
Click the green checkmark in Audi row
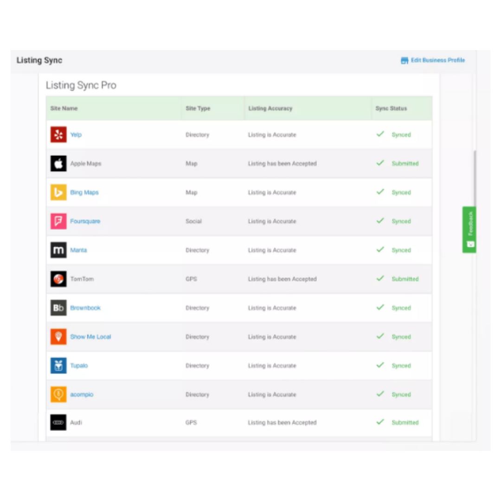pyautogui.click(x=380, y=422)
